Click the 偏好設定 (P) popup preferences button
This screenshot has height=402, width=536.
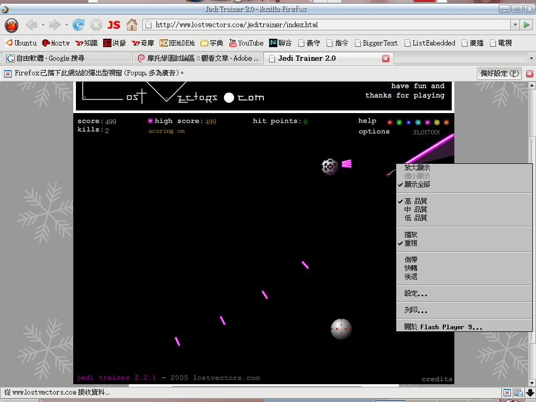(499, 73)
